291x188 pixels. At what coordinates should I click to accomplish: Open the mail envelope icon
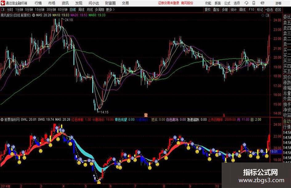262,3
